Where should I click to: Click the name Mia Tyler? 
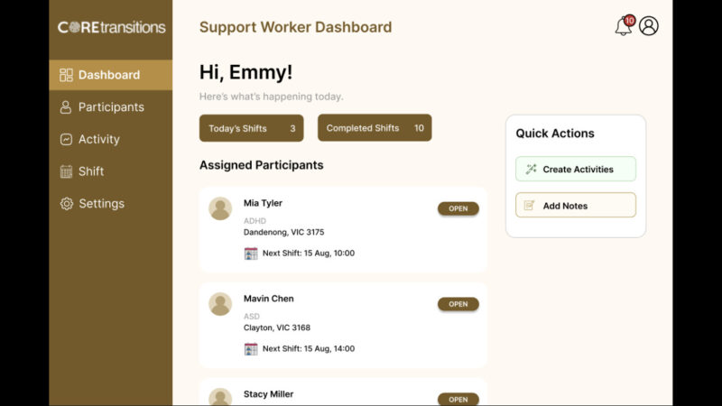click(263, 203)
